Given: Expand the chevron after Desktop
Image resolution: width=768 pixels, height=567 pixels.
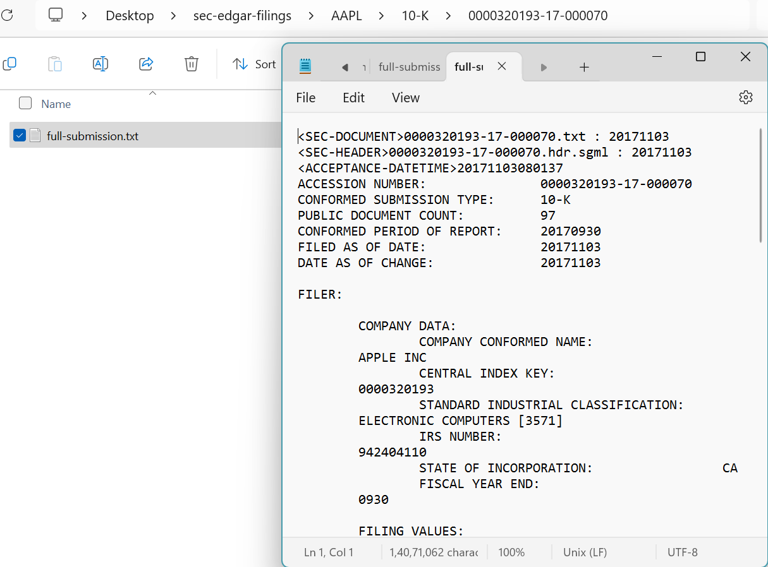Looking at the screenshot, I should pyautogui.click(x=173, y=15).
